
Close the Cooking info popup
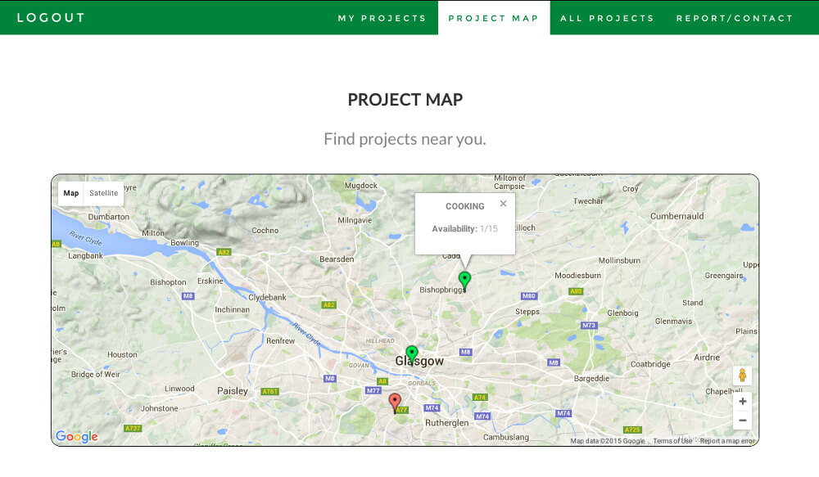503,204
